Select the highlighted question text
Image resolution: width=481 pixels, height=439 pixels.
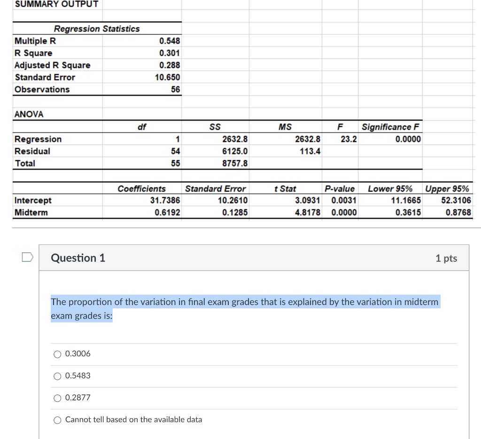click(x=244, y=309)
